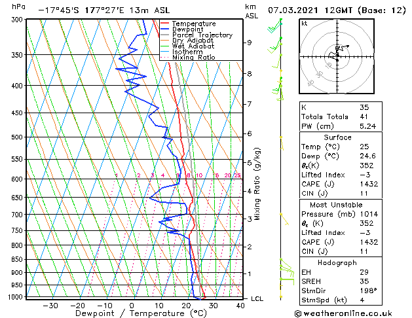Click the mixing ratio label 10
Image resolution: width=412 pixels, height=318 pixels.
(199, 175)
